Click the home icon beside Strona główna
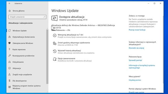This screenshot has height=94, width=168. pos(10,11)
